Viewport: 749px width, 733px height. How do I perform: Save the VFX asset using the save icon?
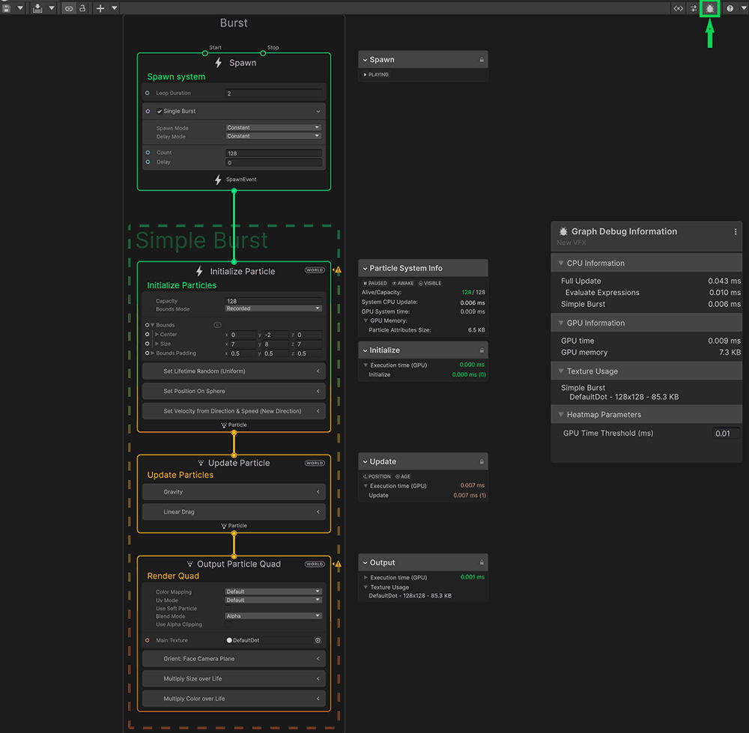click(x=7, y=7)
